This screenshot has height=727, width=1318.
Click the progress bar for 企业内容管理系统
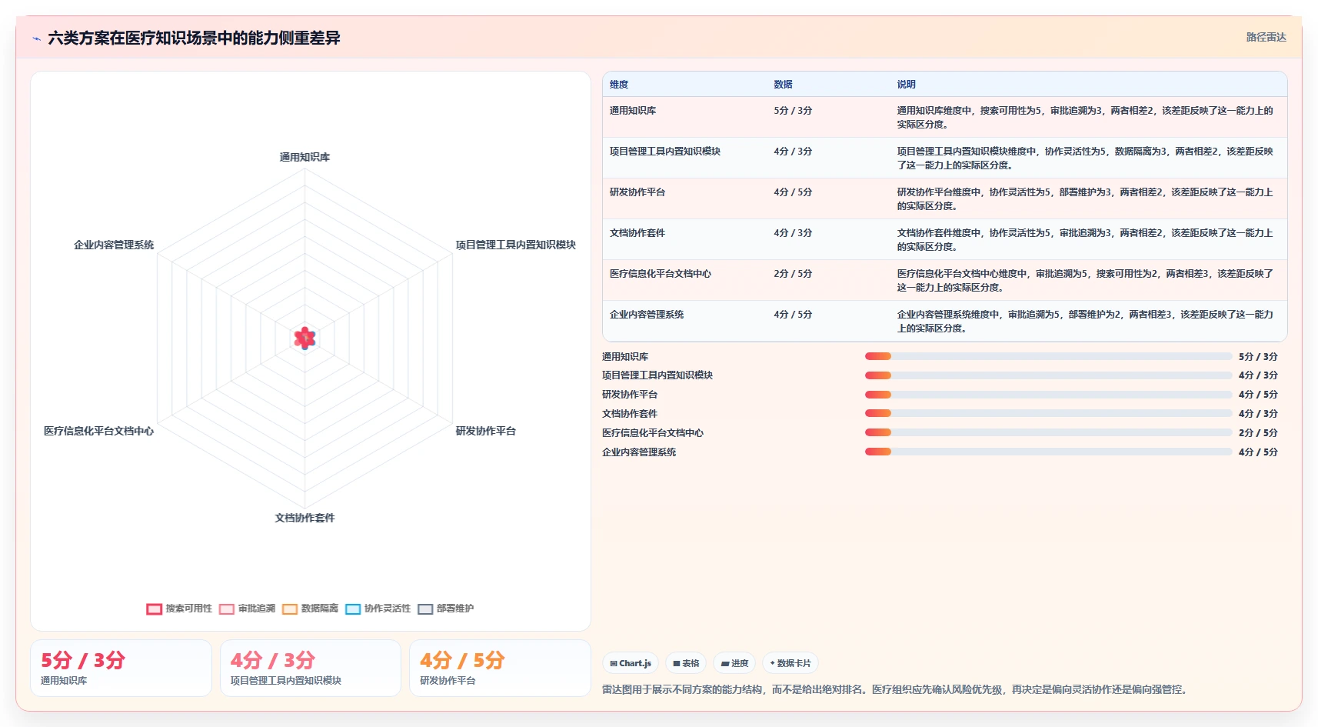tap(1048, 452)
